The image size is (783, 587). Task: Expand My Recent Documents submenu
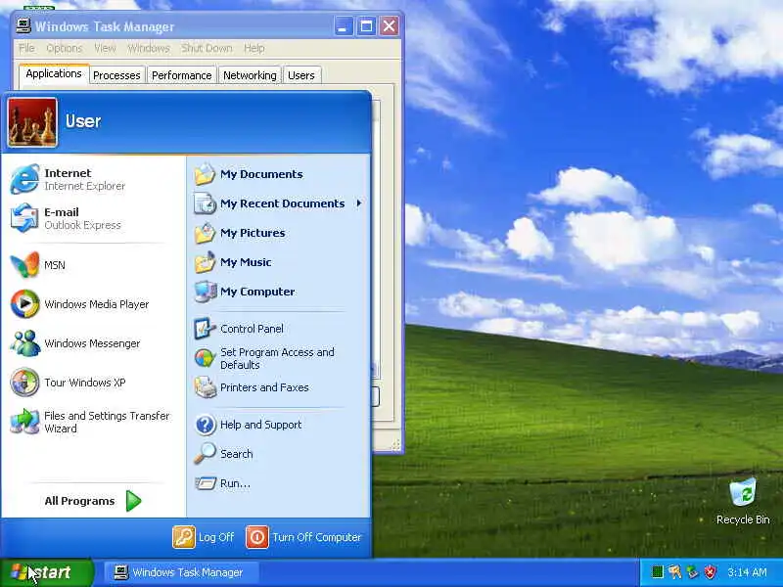coord(278,203)
